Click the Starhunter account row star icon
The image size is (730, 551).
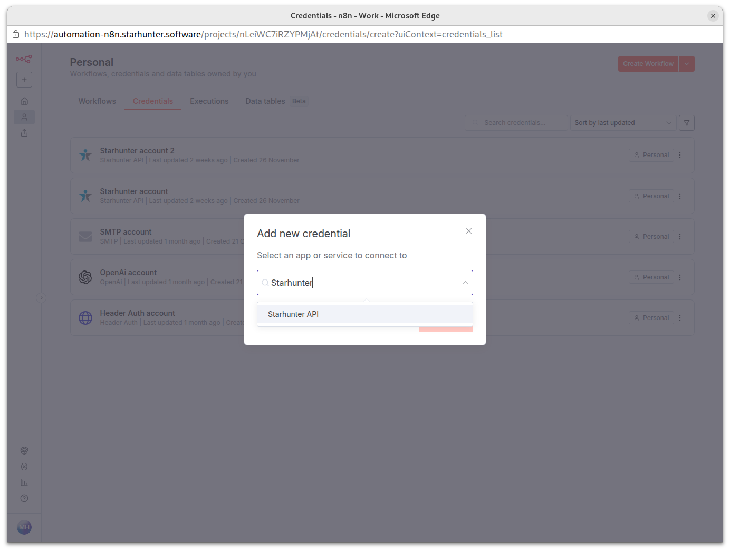tap(85, 196)
